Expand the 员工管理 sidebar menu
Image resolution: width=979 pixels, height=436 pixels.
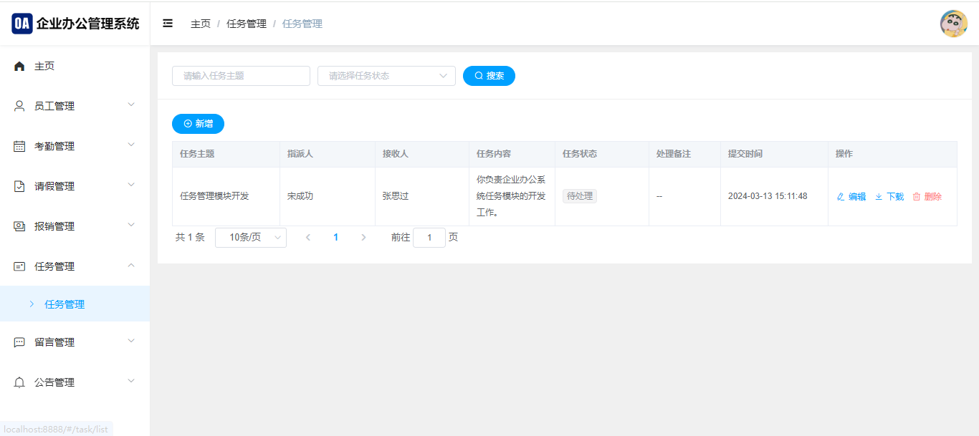tap(75, 106)
